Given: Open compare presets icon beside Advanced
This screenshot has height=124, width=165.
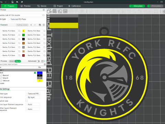Looking at the screenshot, I should coord(42,61).
